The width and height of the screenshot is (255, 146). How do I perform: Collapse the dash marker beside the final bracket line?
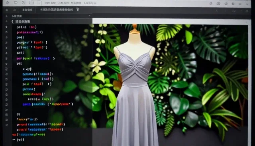coord(14,140)
